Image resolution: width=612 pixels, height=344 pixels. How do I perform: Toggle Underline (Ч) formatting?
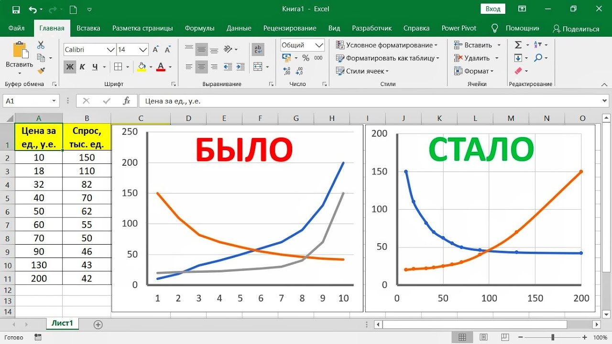[95, 66]
